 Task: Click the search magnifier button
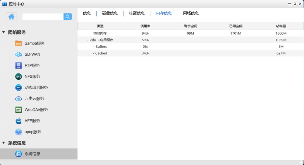pyautogui.click(x=68, y=17)
